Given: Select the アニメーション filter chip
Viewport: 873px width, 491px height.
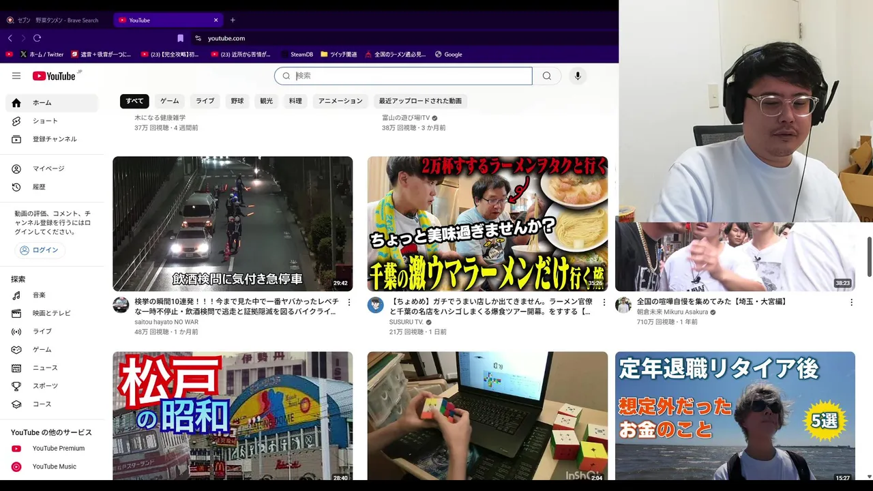Looking at the screenshot, I should (340, 101).
